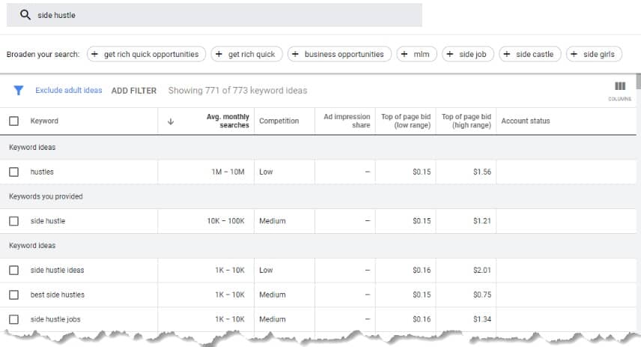The width and height of the screenshot is (641, 347).
Task: Click the '$1.21' bid value for side hustle
Action: [x=482, y=221]
